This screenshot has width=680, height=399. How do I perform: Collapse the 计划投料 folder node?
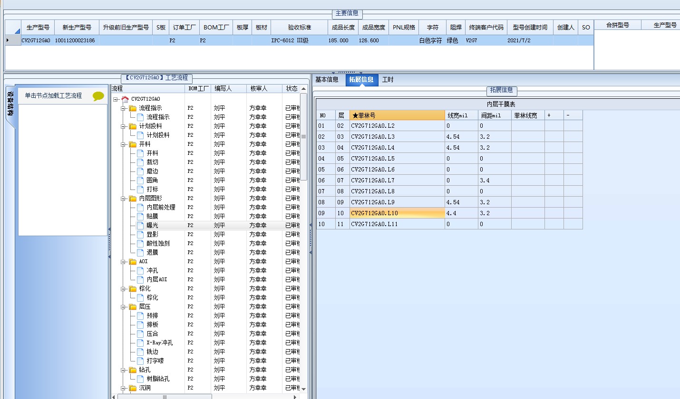point(123,126)
